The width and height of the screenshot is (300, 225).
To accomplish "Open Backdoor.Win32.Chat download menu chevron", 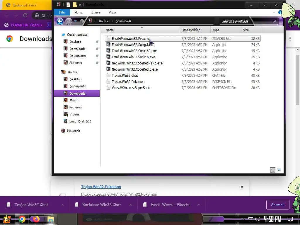I will (x=131, y=205).
